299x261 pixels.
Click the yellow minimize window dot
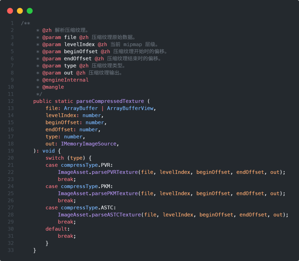point(20,11)
